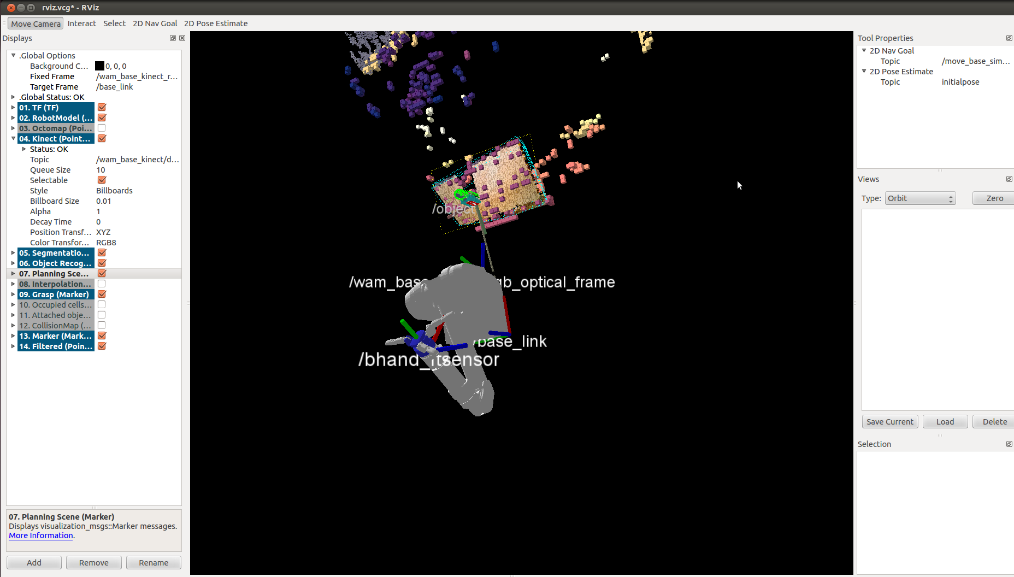1014x577 pixels.
Task: Disable the 01. TF display checkbox
Action: coord(102,108)
